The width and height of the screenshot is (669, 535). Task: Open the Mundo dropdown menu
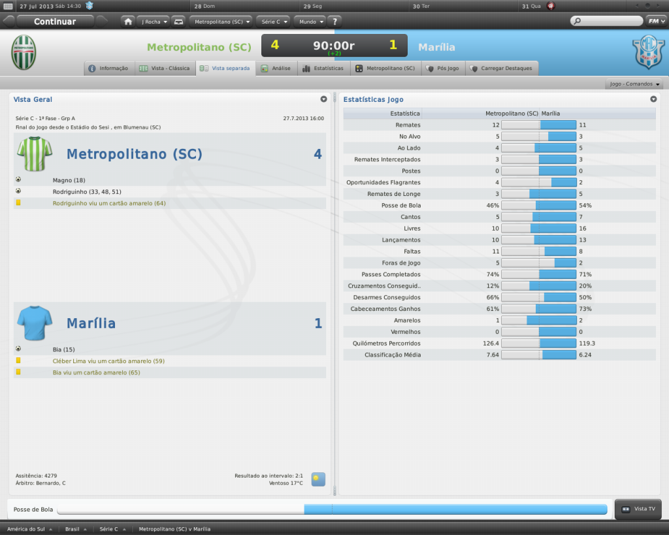coord(309,21)
